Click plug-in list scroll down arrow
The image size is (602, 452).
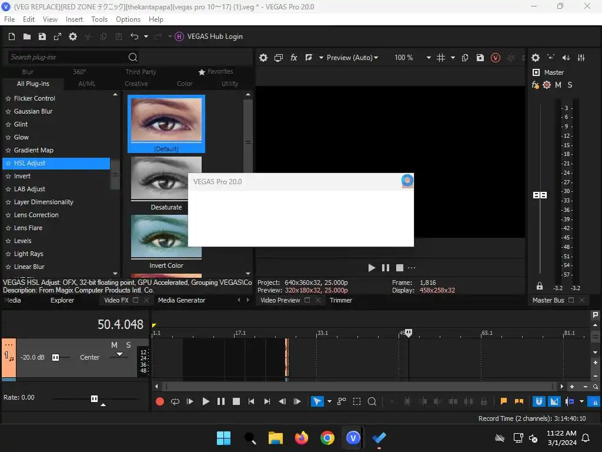tap(115, 274)
